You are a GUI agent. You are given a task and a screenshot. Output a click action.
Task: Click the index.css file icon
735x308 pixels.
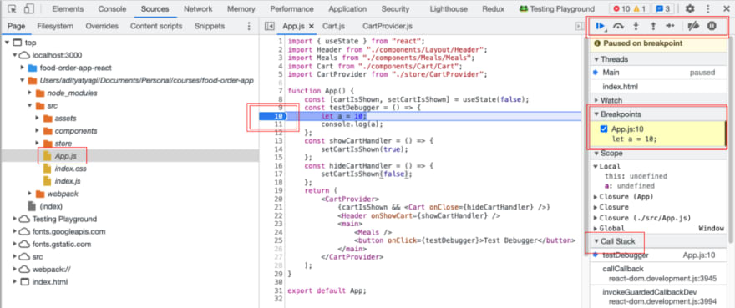coord(48,169)
